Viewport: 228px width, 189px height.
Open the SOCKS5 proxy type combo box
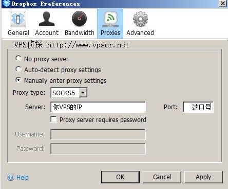pos(69,93)
